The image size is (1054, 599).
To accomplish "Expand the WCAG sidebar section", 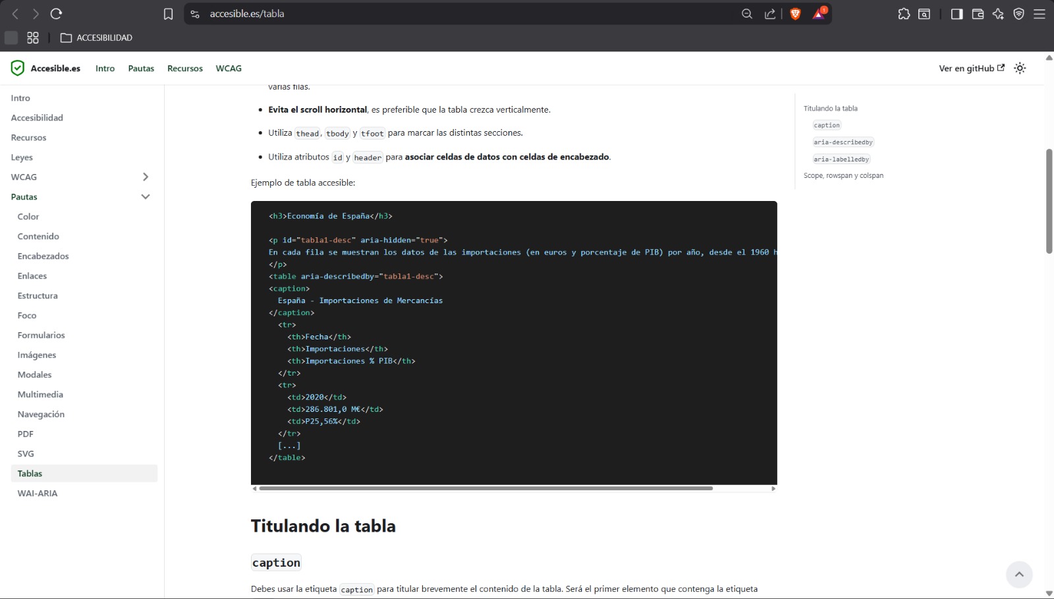I will [x=146, y=177].
